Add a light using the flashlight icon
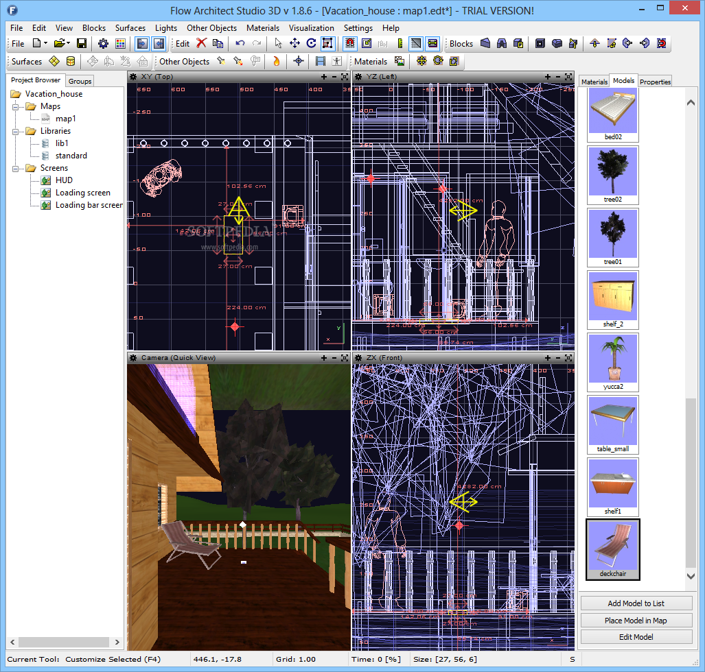 pyautogui.click(x=221, y=61)
